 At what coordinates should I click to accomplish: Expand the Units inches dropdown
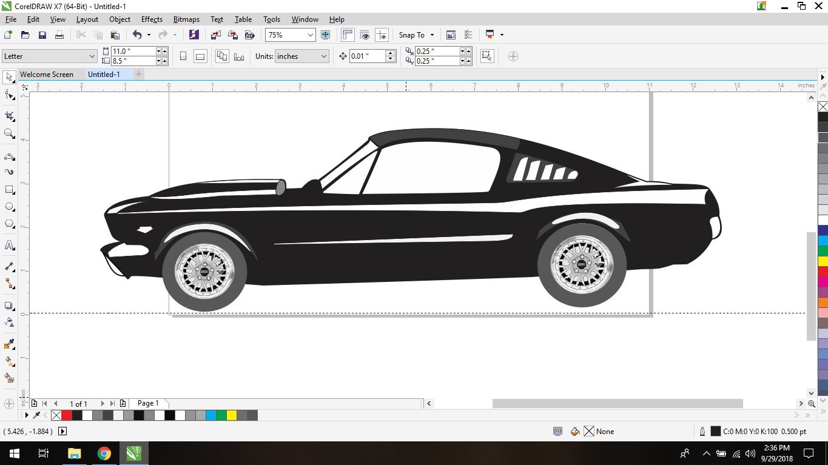pos(323,56)
